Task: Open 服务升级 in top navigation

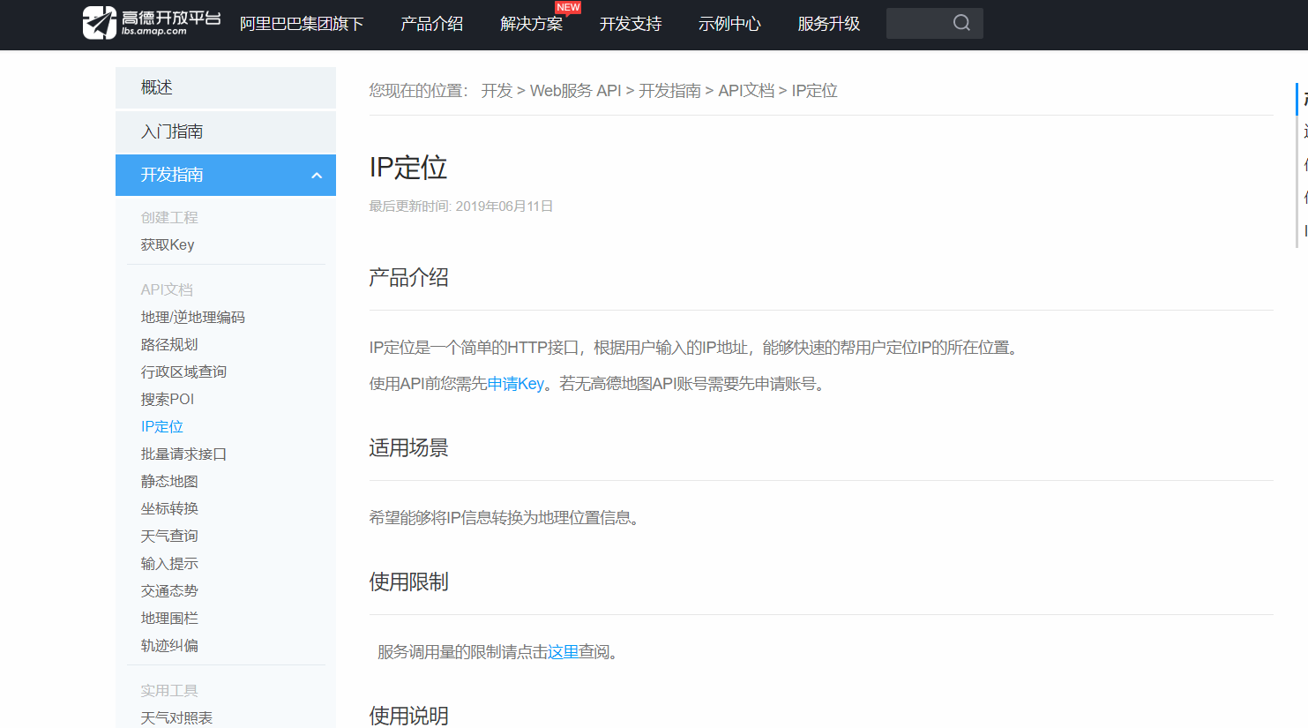Action: click(x=829, y=24)
